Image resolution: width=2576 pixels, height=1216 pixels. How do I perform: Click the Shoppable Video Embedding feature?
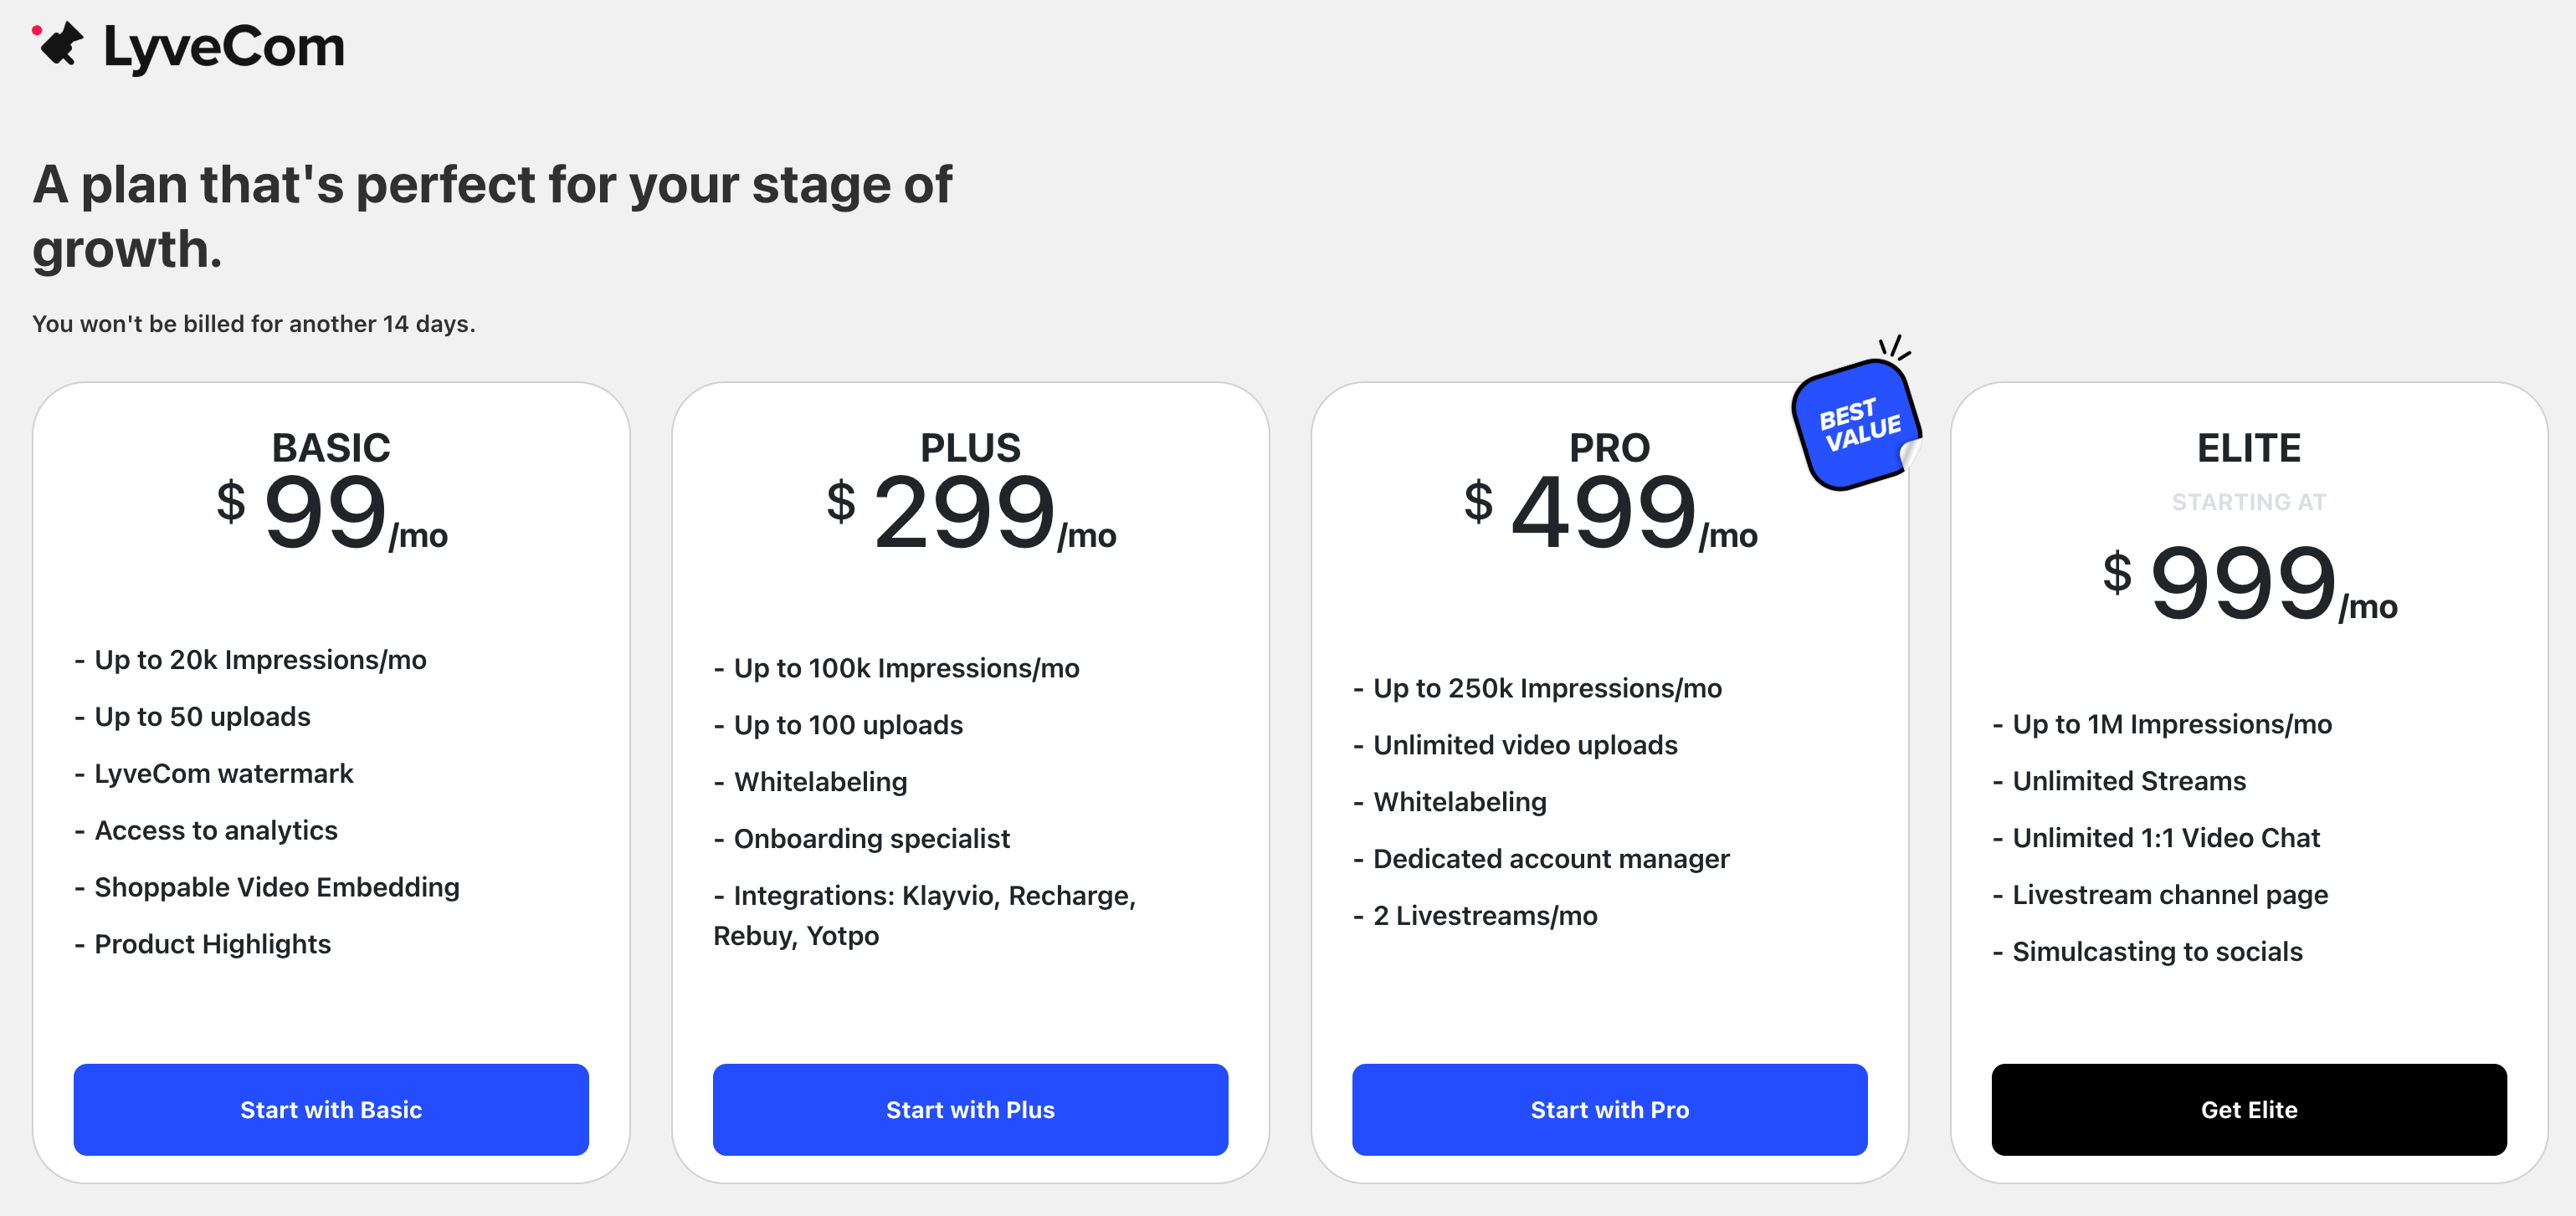276,887
